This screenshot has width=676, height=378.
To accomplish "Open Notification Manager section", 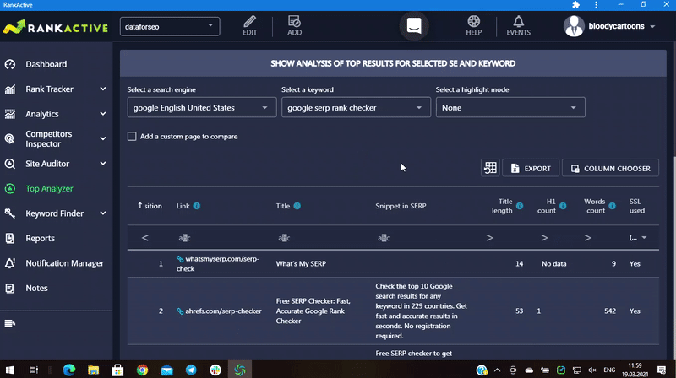I will 65,263.
